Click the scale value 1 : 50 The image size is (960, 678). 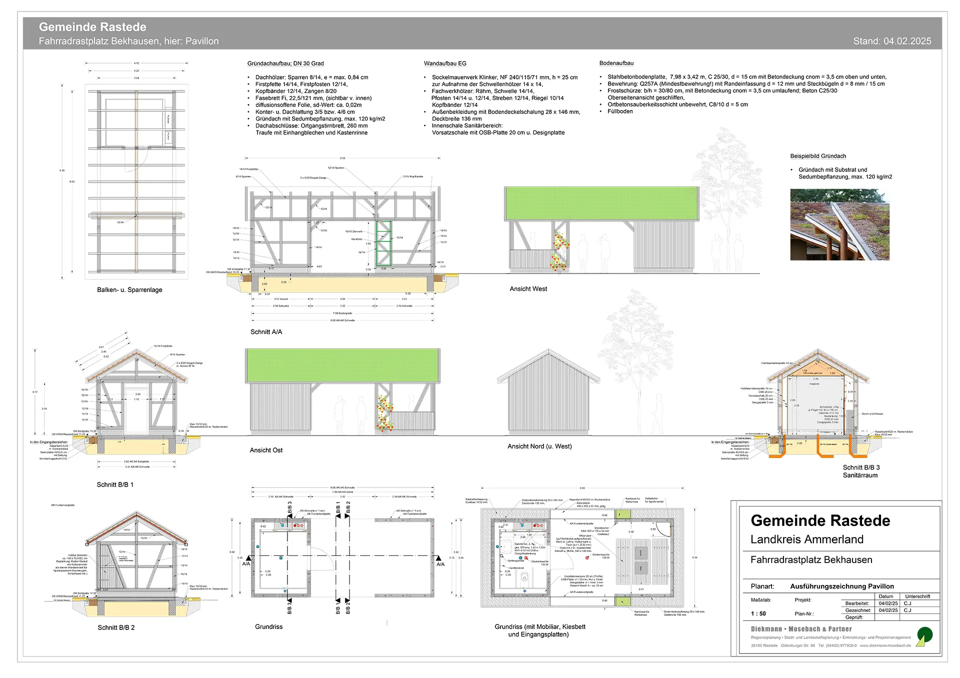click(x=758, y=613)
